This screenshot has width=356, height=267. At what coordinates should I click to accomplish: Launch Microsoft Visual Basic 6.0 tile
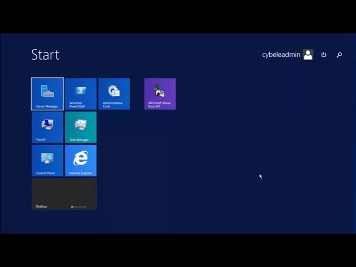[160, 94]
